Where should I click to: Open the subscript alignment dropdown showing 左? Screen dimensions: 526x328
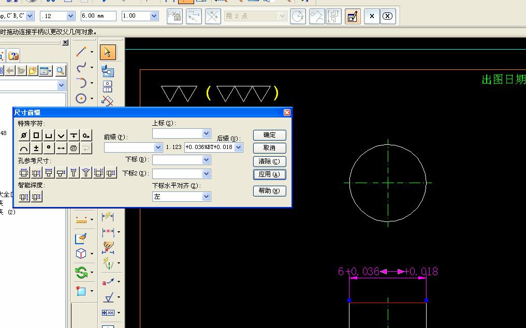(206, 197)
